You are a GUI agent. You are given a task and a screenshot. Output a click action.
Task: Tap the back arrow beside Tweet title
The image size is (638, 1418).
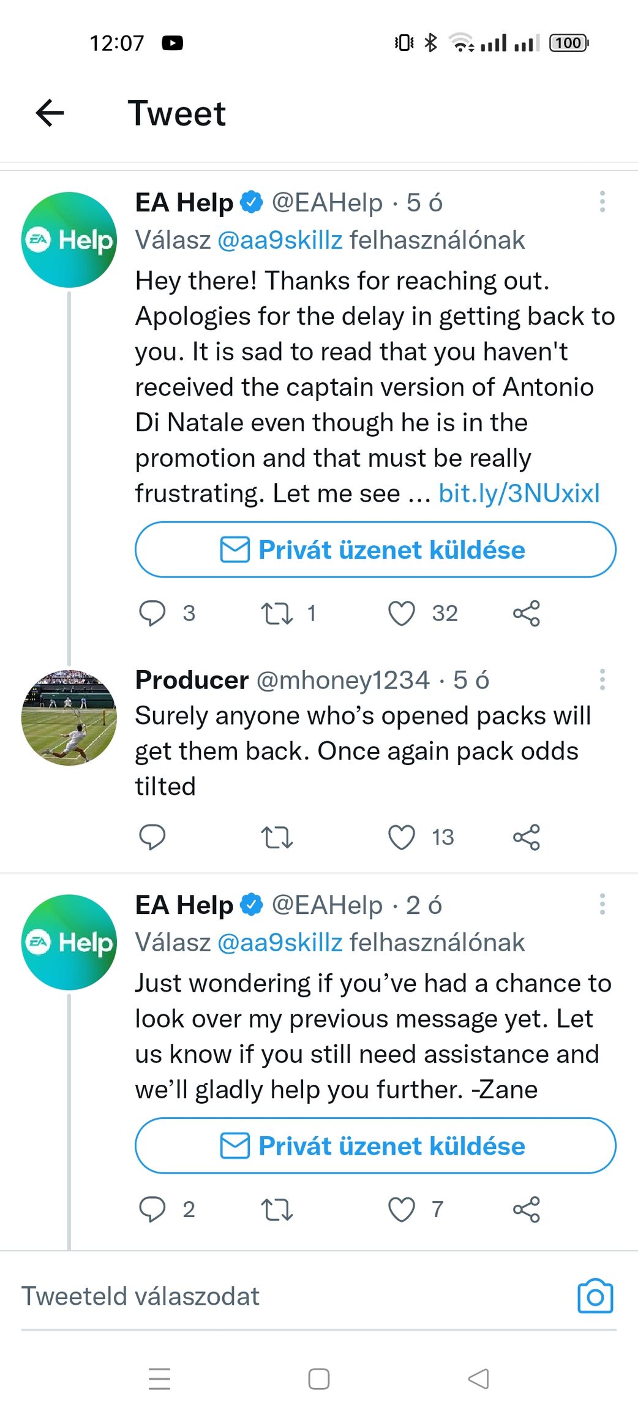(x=50, y=113)
